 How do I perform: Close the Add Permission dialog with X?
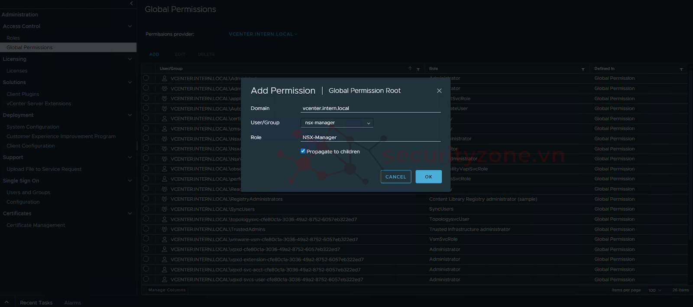coord(439,91)
